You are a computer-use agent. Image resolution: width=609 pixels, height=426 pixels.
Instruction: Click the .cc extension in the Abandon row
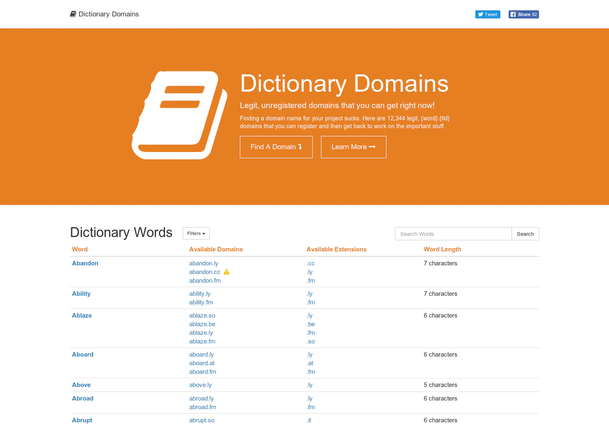(x=311, y=263)
